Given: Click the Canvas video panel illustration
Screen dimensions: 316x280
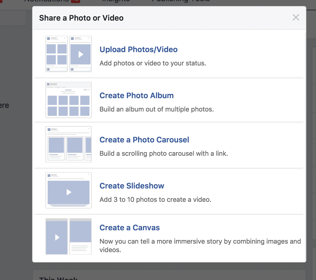Looking at the screenshot, I should (57, 236).
